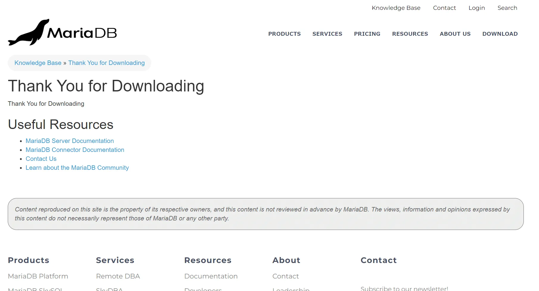Open the Contact link in top bar
This screenshot has width=539, height=291.
(x=444, y=8)
